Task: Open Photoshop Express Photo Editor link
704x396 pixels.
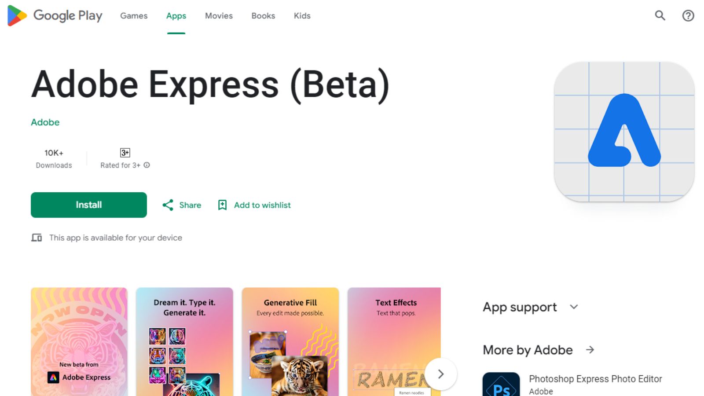Action: (x=595, y=379)
